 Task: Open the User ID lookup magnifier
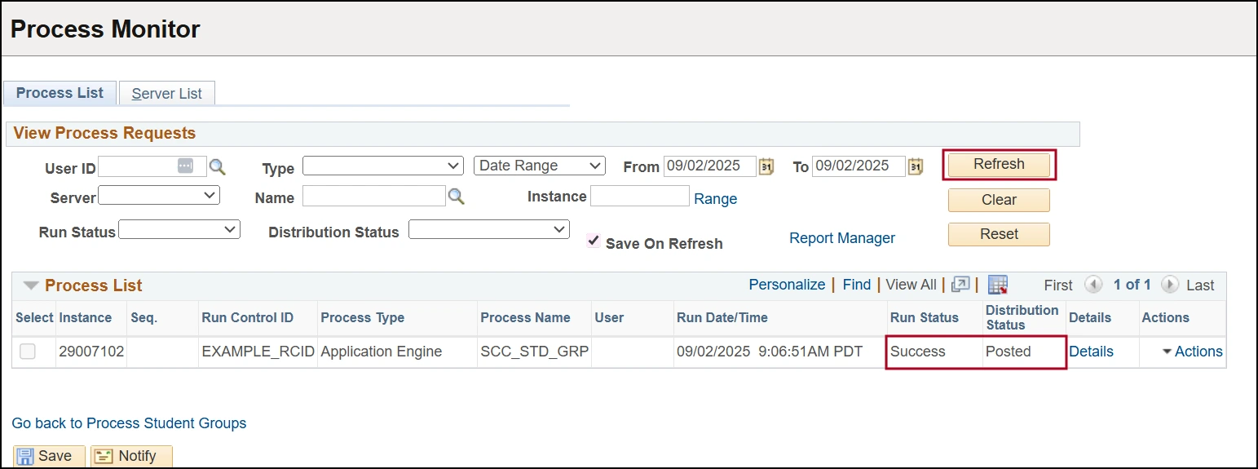217,167
